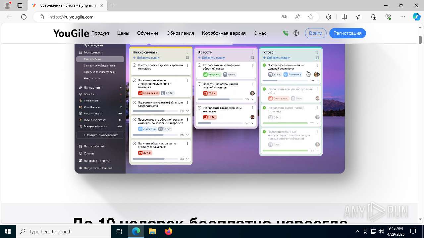Viewport: 424px width, 238px height.
Task: Click the 20 Авг deadline badge
Action: click(x=145, y=153)
